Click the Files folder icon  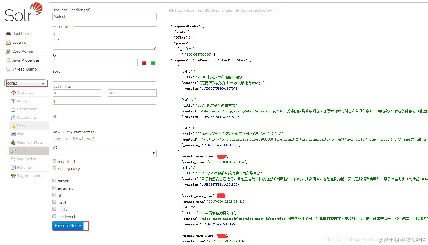13,126
